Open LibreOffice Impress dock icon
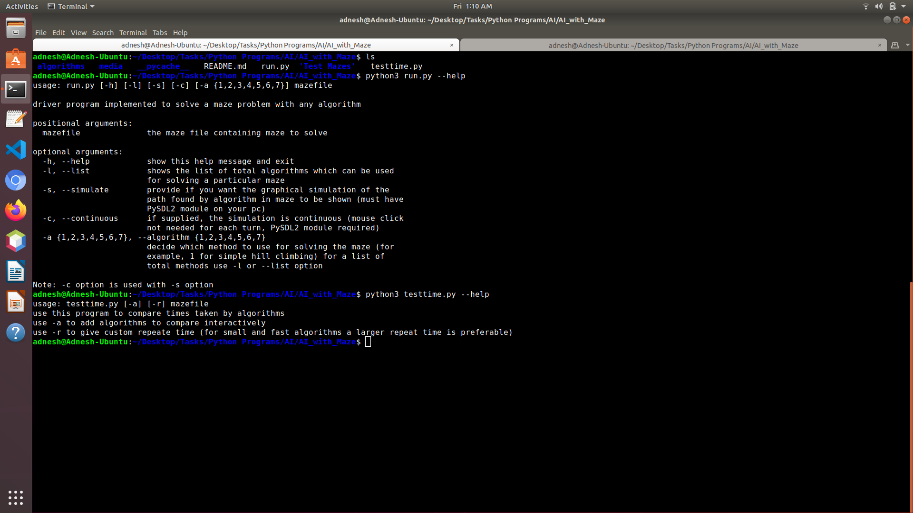Image resolution: width=913 pixels, height=513 pixels. tap(16, 302)
